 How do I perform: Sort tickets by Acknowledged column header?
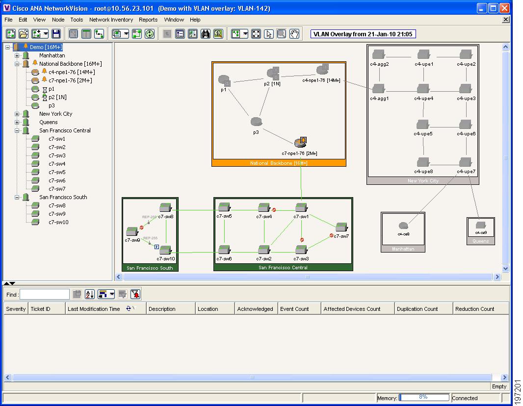[256, 309]
